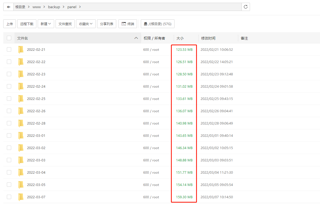Open the 2022-03-07 folder icon
Screen dimensions: 320x213
(x=21, y=197)
